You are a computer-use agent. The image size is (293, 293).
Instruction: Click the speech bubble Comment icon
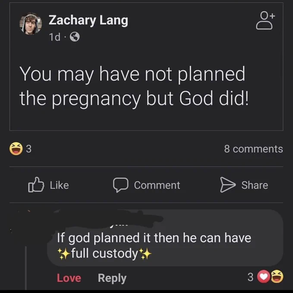point(121,185)
